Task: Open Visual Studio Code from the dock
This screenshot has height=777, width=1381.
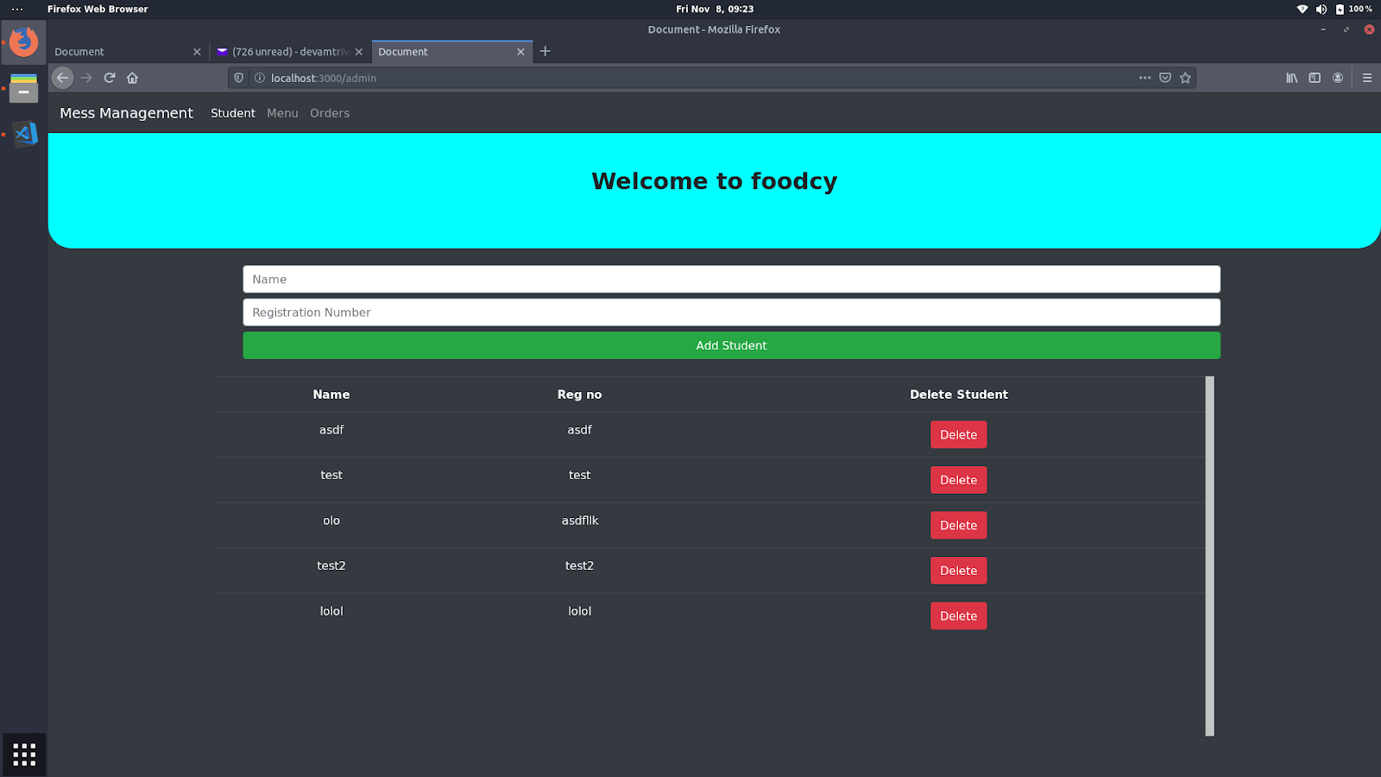Action: (24, 134)
